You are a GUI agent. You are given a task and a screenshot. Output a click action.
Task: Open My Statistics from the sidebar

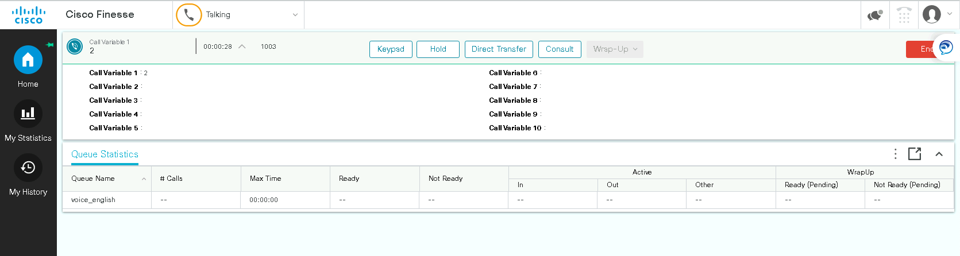pyautogui.click(x=28, y=114)
